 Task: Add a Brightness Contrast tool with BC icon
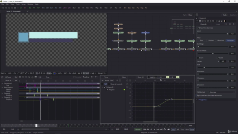coord(79,8)
